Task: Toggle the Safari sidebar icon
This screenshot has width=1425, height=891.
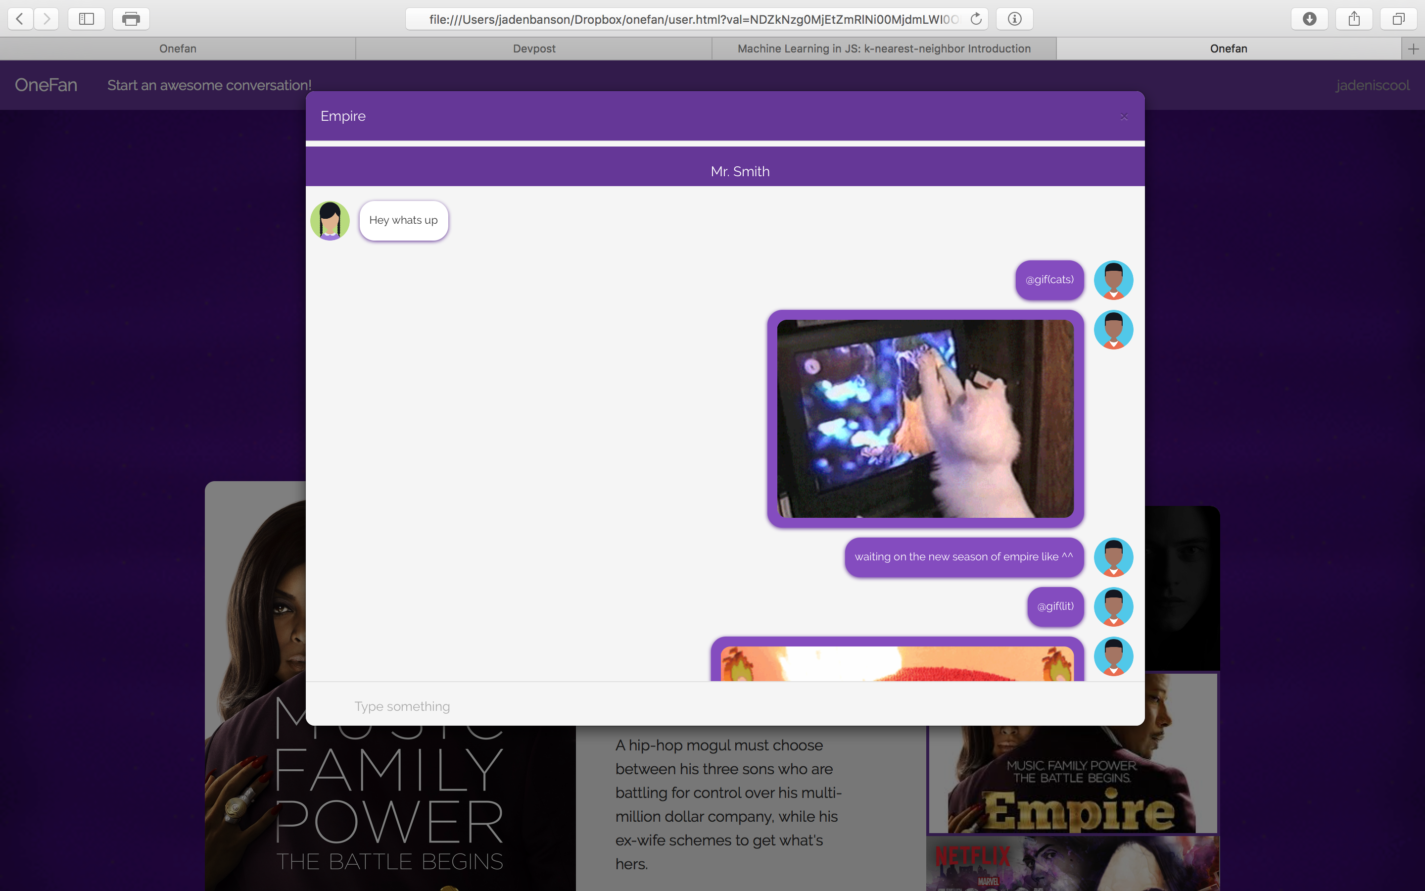Action: [x=87, y=19]
